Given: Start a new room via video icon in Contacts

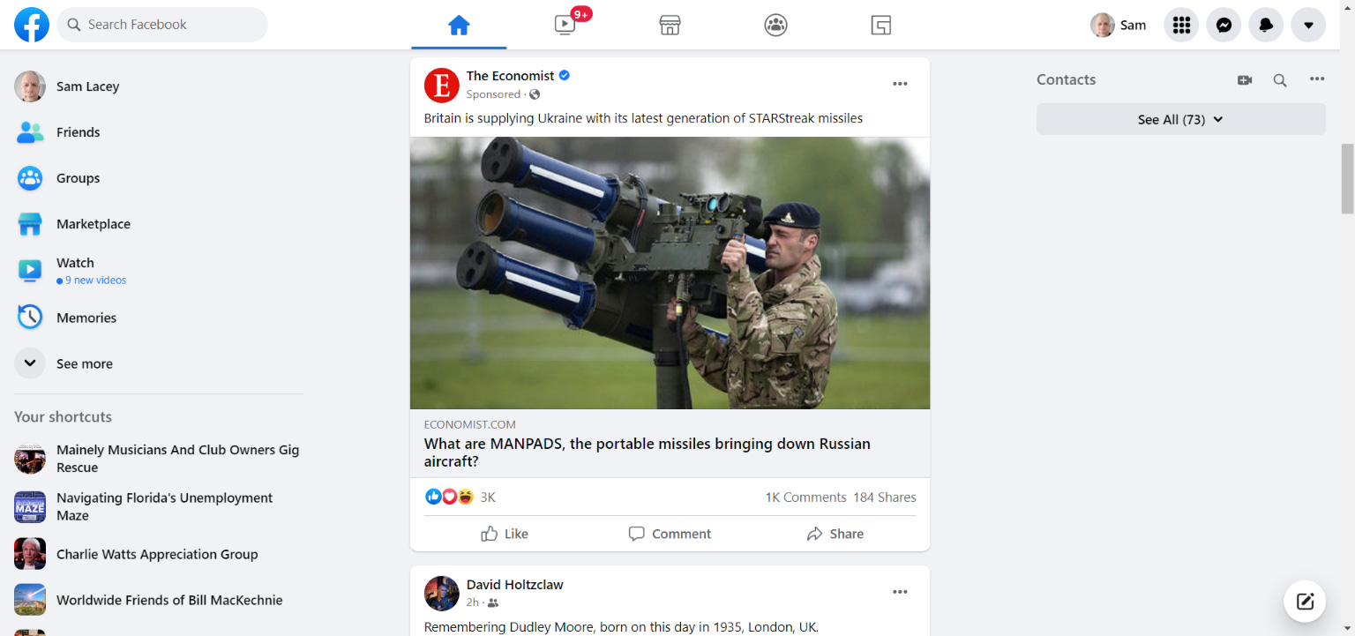Looking at the screenshot, I should point(1245,80).
